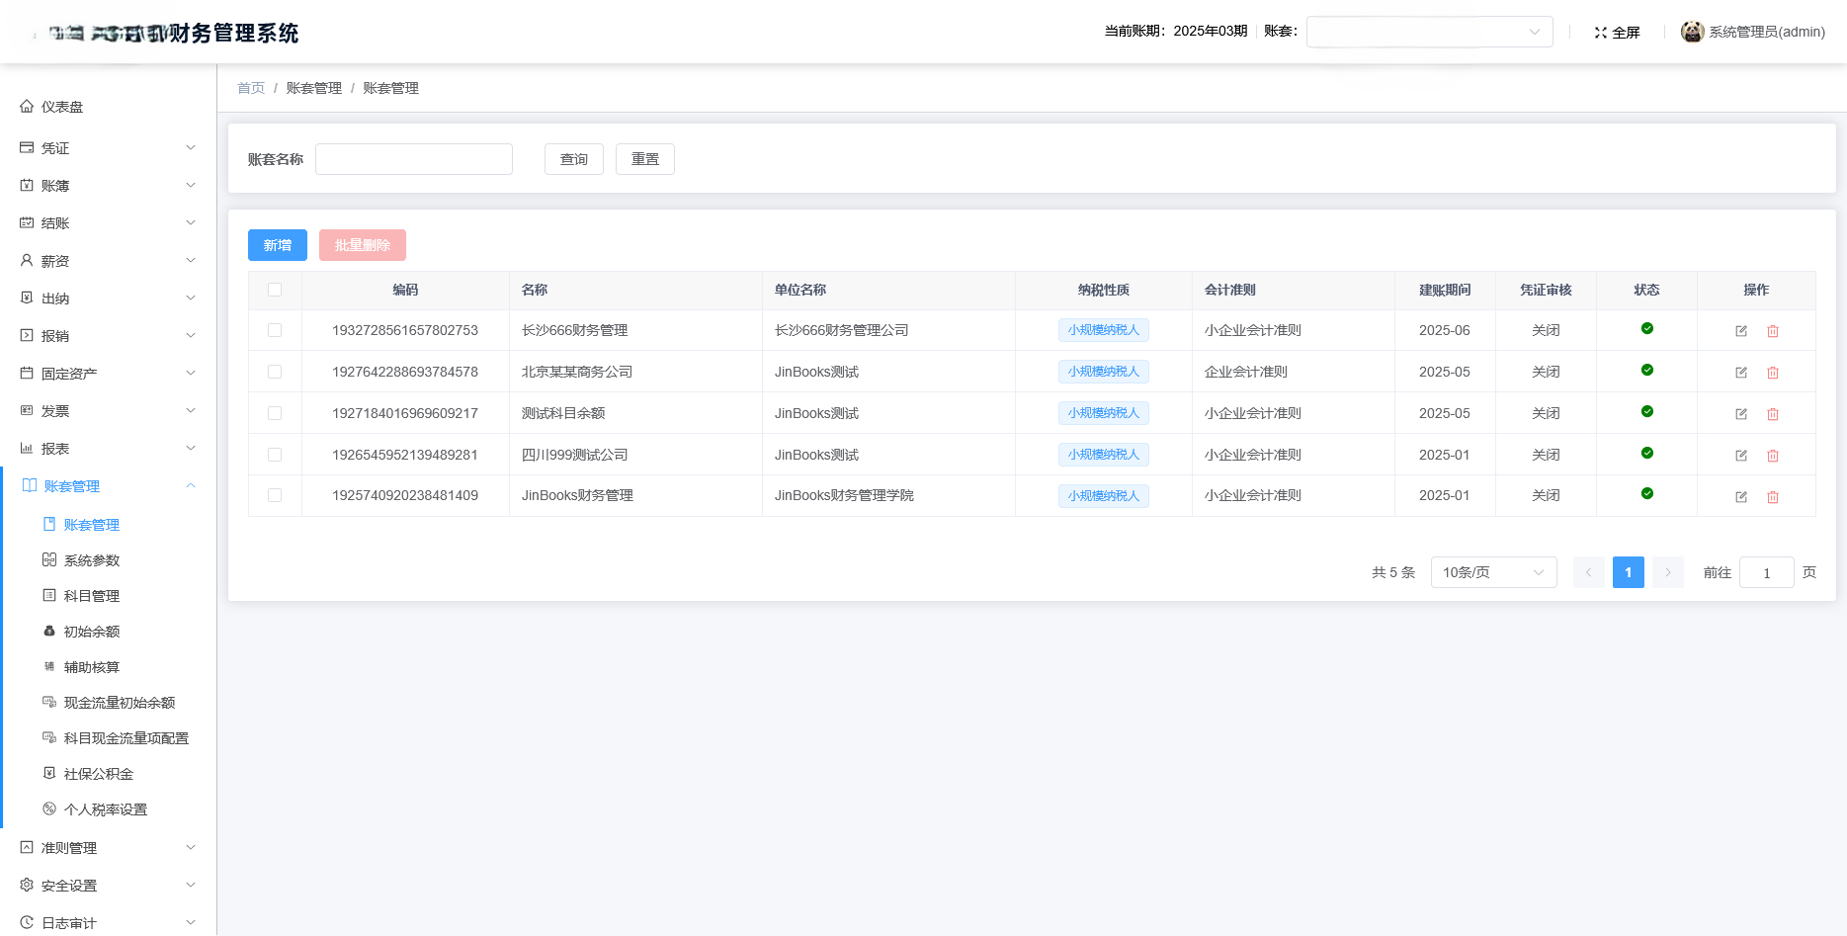Select the 科目管理 sidebar icon
1847x936 pixels.
[49, 595]
